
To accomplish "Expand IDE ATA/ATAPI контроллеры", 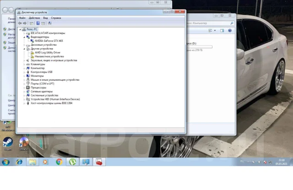I will pyautogui.click(x=24, y=33).
